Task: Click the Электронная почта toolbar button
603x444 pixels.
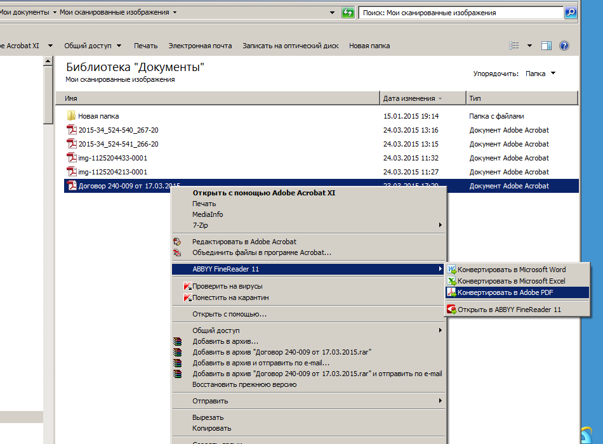Action: click(200, 46)
